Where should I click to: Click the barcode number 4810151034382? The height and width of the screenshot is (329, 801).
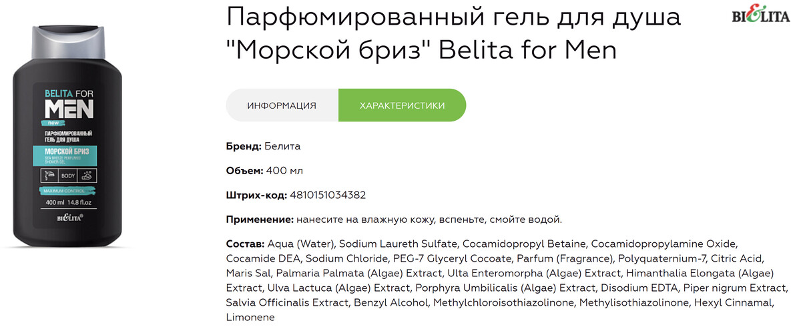328,195
